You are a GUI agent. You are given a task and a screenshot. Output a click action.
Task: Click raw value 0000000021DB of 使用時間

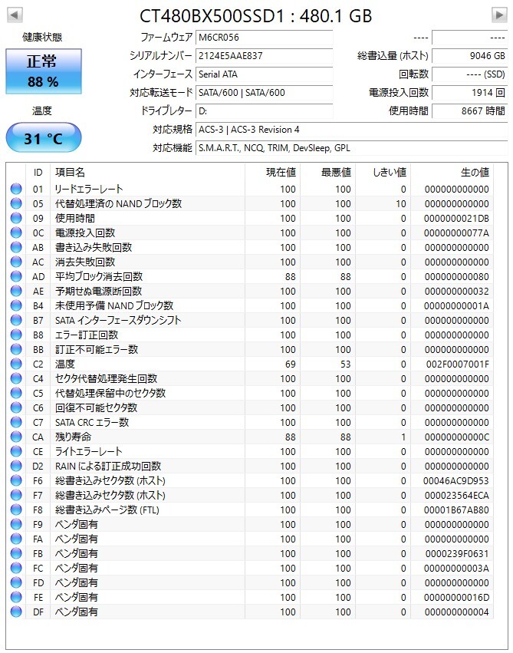coord(456,218)
